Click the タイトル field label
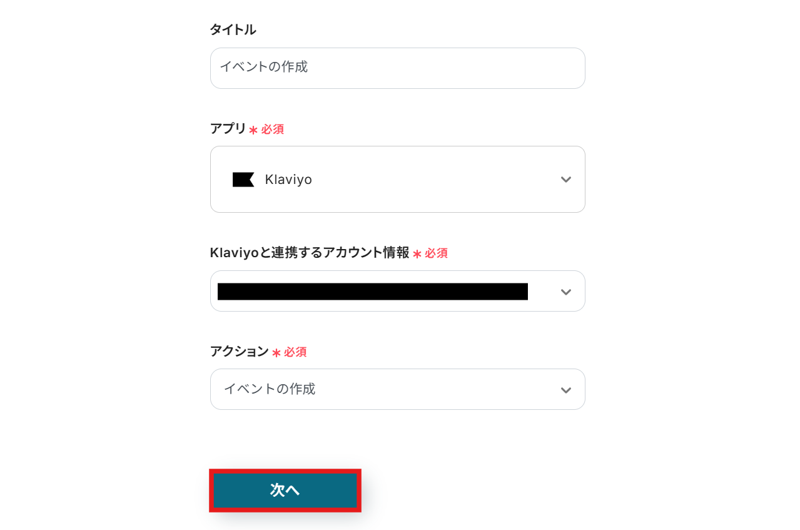The height and width of the screenshot is (530, 800). (233, 29)
